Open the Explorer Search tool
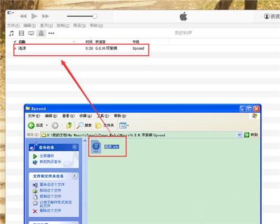The width and height of the screenshot is (280, 224). click(x=84, y=126)
